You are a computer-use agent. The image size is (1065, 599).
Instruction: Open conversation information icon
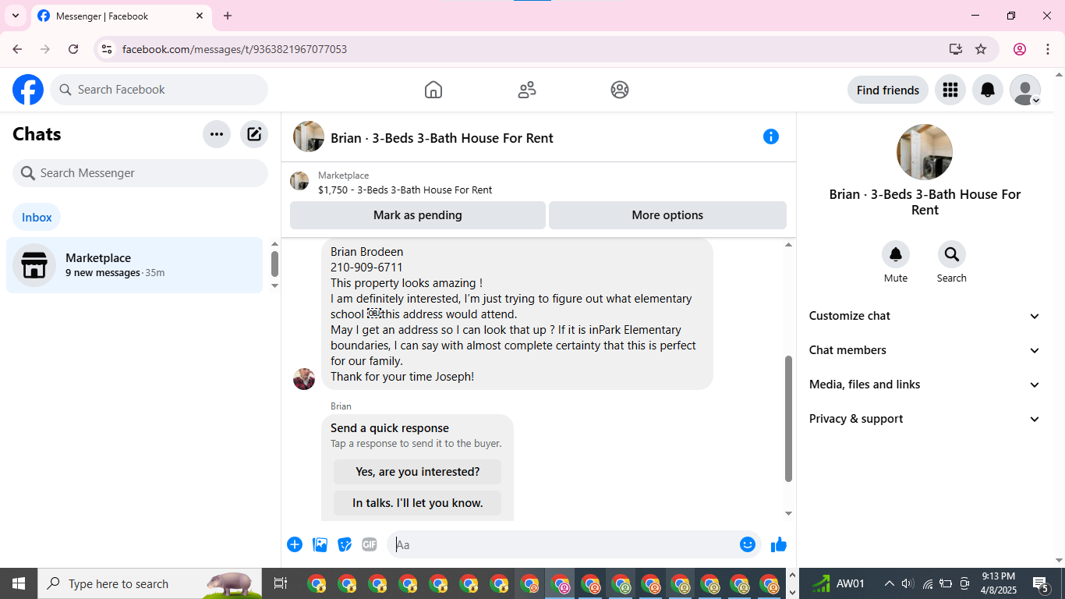coord(771,136)
